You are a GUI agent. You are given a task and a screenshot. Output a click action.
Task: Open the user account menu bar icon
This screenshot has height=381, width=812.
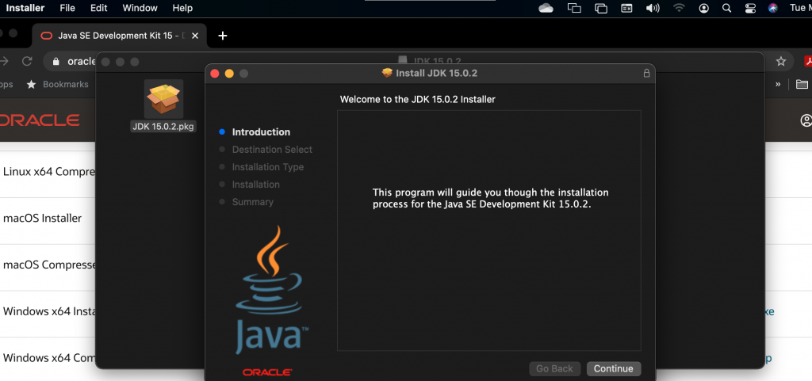[x=704, y=8]
